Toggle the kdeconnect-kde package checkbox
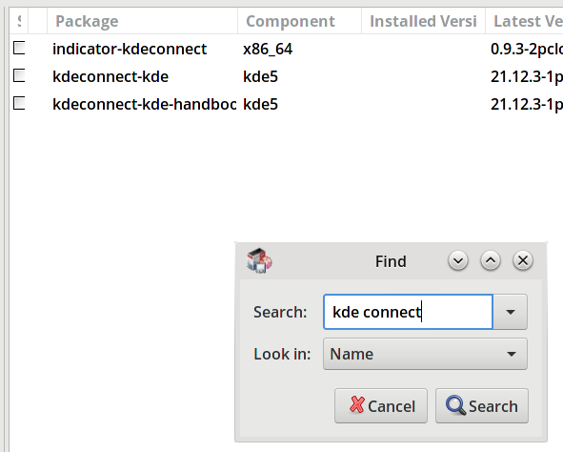Viewport: 563px width, 452px height. click(19, 75)
